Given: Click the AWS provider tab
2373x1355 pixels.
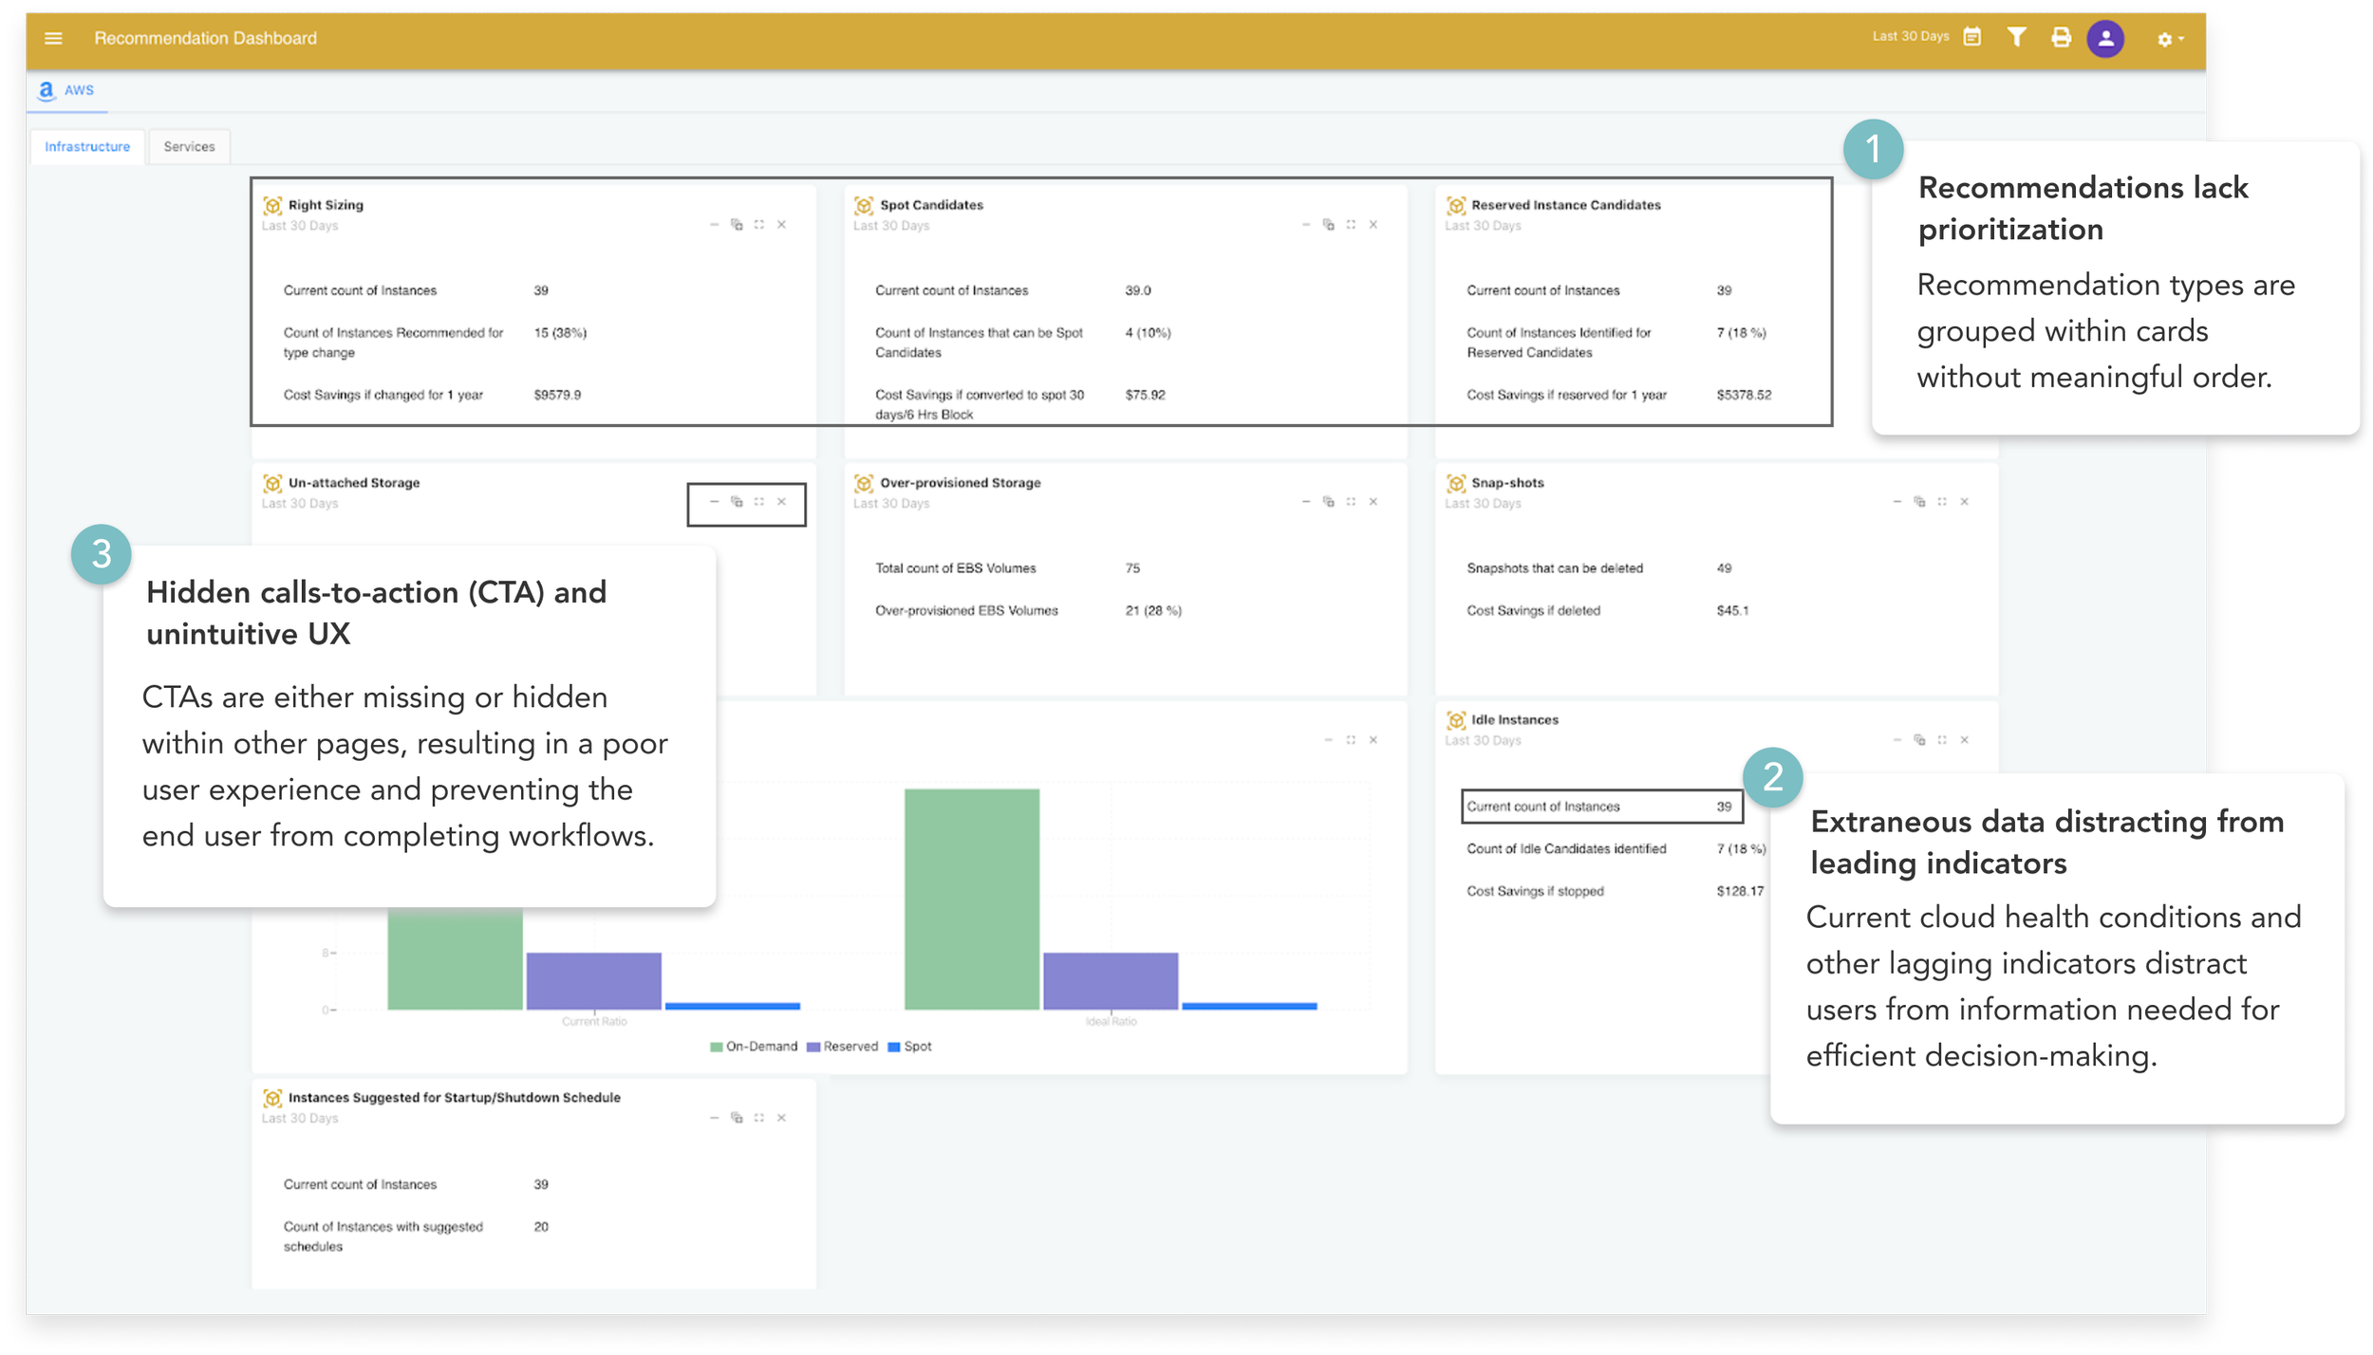Looking at the screenshot, I should [66, 90].
